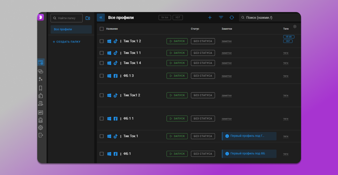
Task: Click the refresh profiles icon
Action: coord(232,17)
